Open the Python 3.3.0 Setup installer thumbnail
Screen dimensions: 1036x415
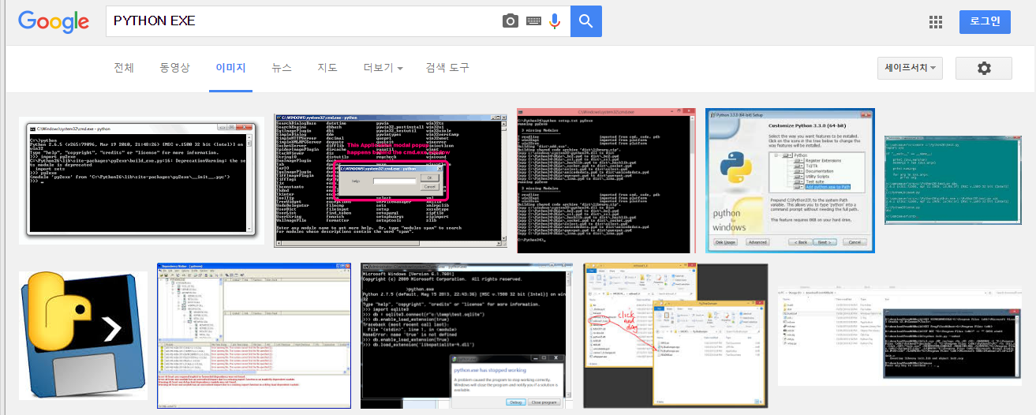click(789, 181)
